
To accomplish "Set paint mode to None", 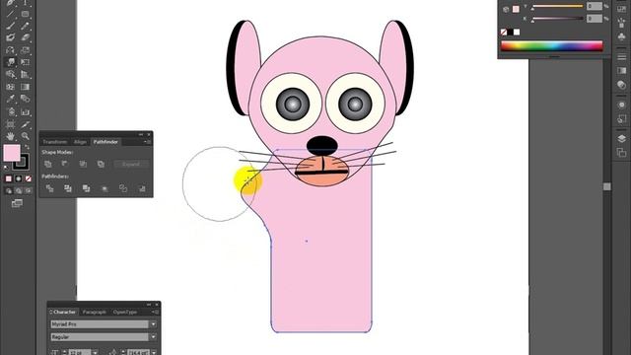I will pyautogui.click(x=28, y=178).
